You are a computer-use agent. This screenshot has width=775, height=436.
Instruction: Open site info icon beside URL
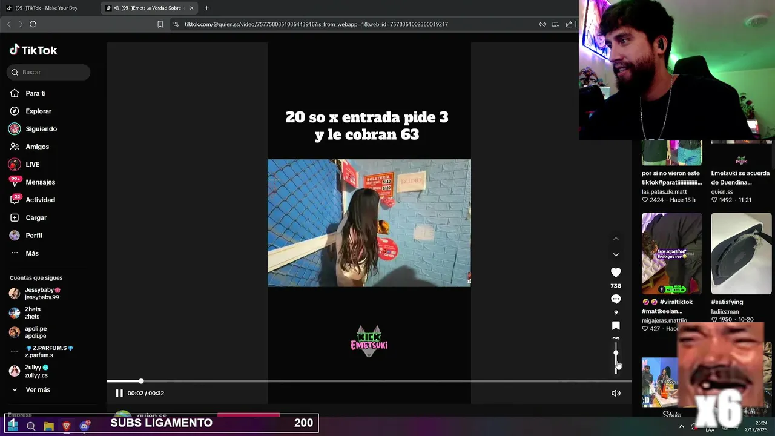(176, 24)
